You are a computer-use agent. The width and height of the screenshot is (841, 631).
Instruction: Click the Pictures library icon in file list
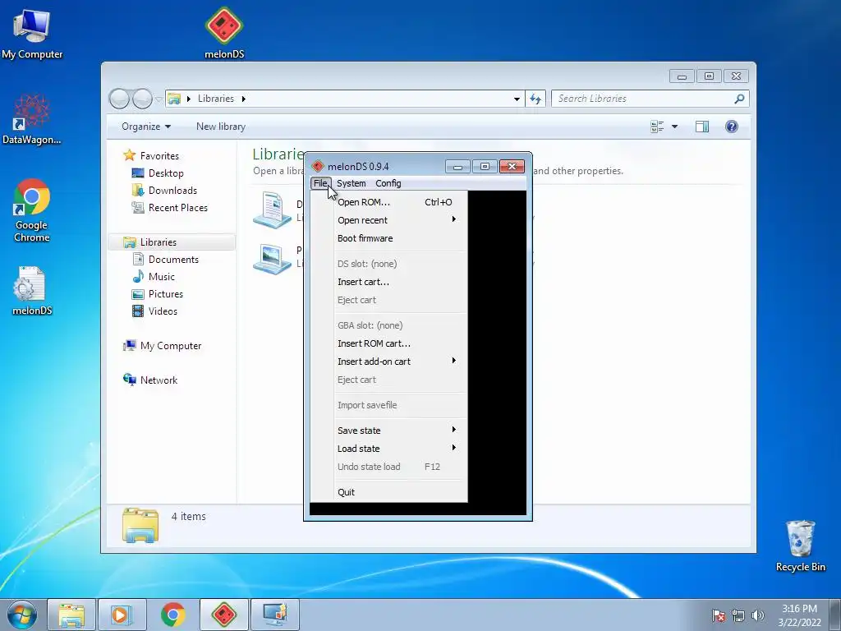click(x=273, y=259)
